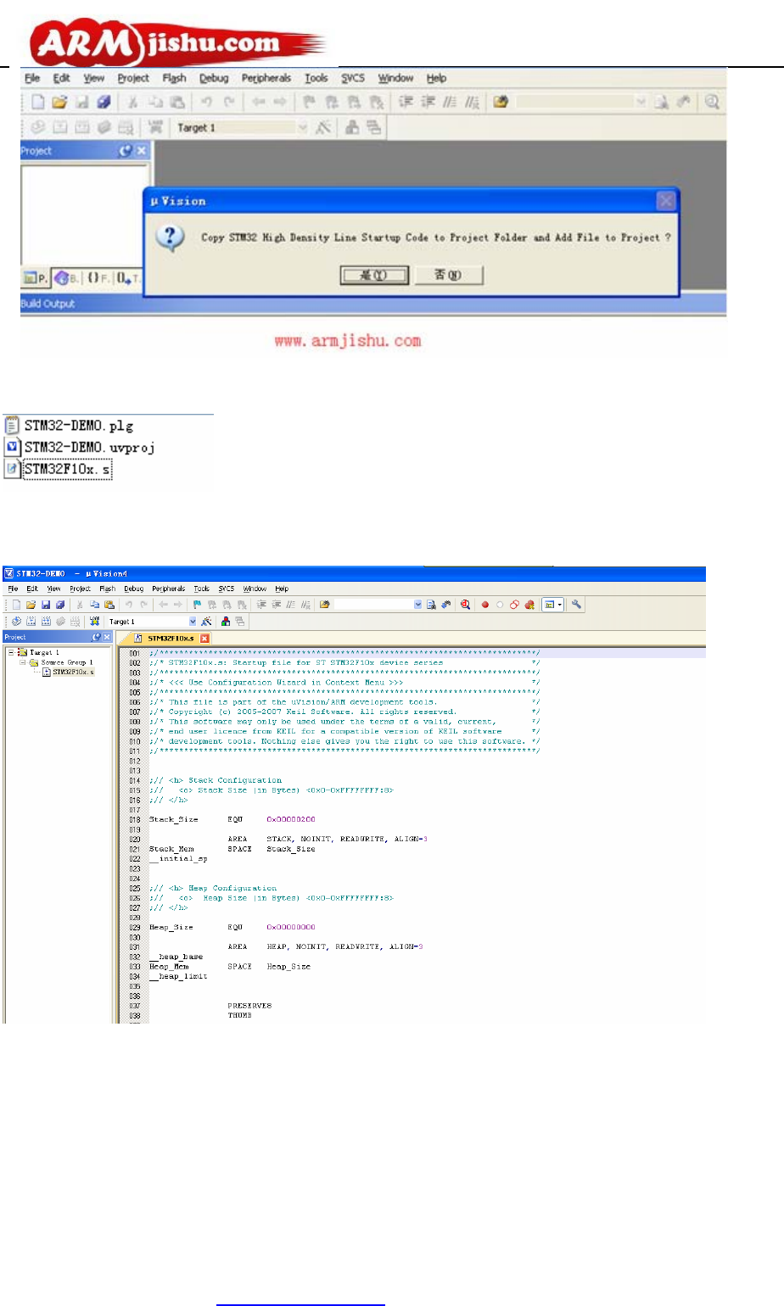This screenshot has width=784, height=1306.
Task: Click Navigate Forwards arrow in STM32-DEMO window
Action: click(178, 605)
